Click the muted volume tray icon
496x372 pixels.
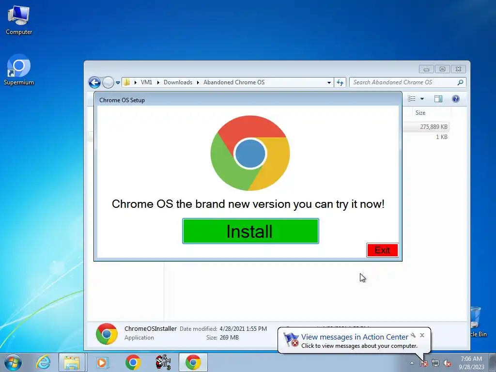447,363
